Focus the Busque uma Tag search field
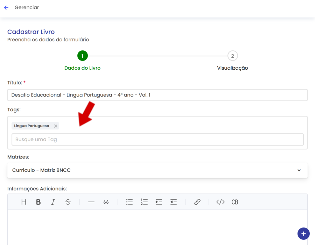This screenshot has width=315, height=245. [x=157, y=139]
